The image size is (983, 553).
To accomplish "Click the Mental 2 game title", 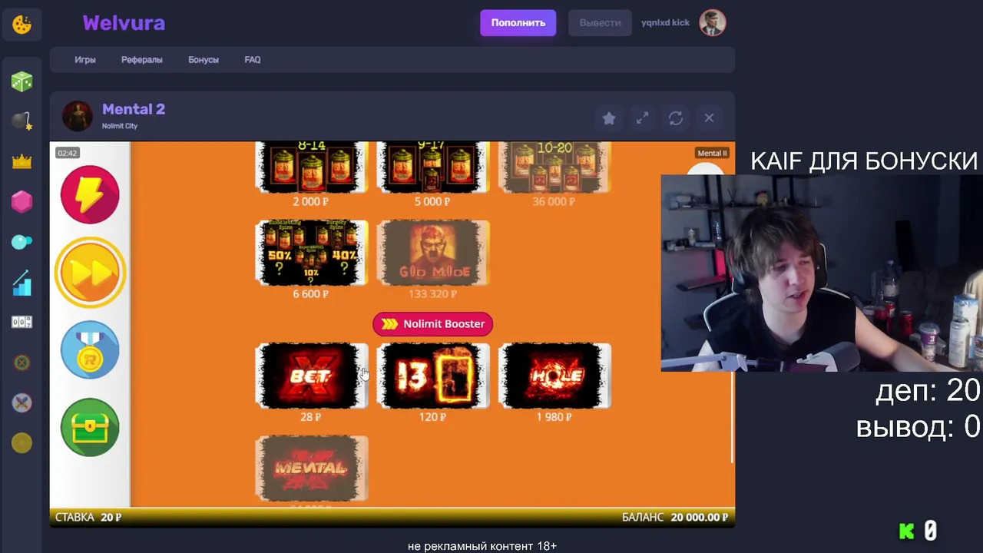I will (x=134, y=109).
